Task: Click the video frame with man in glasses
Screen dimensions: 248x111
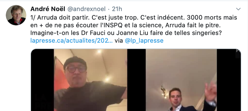Action: pyautogui.click(x=91, y=80)
